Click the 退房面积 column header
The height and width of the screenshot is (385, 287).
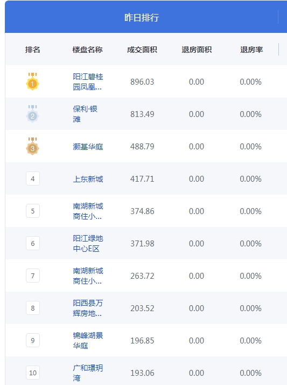click(197, 50)
